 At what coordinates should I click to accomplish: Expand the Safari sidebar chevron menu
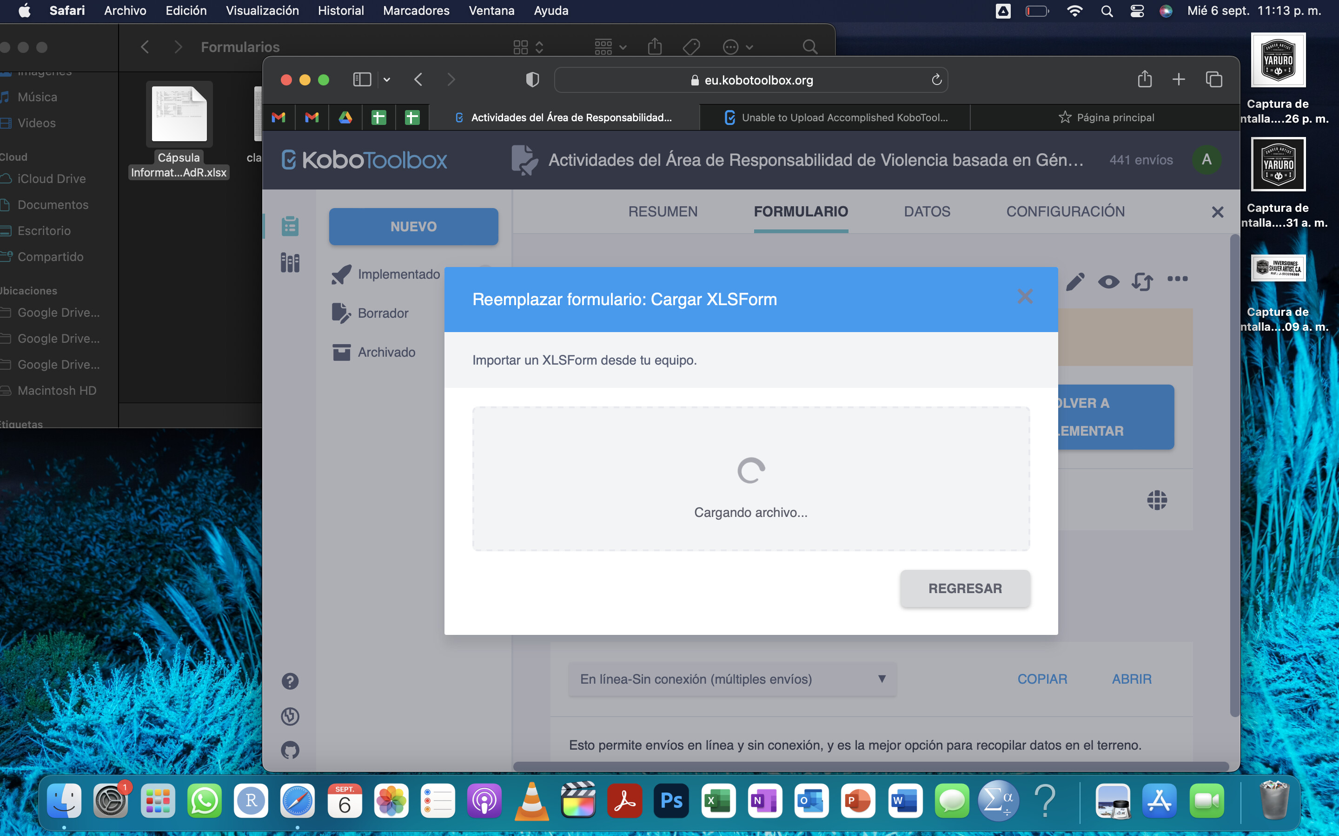point(386,79)
